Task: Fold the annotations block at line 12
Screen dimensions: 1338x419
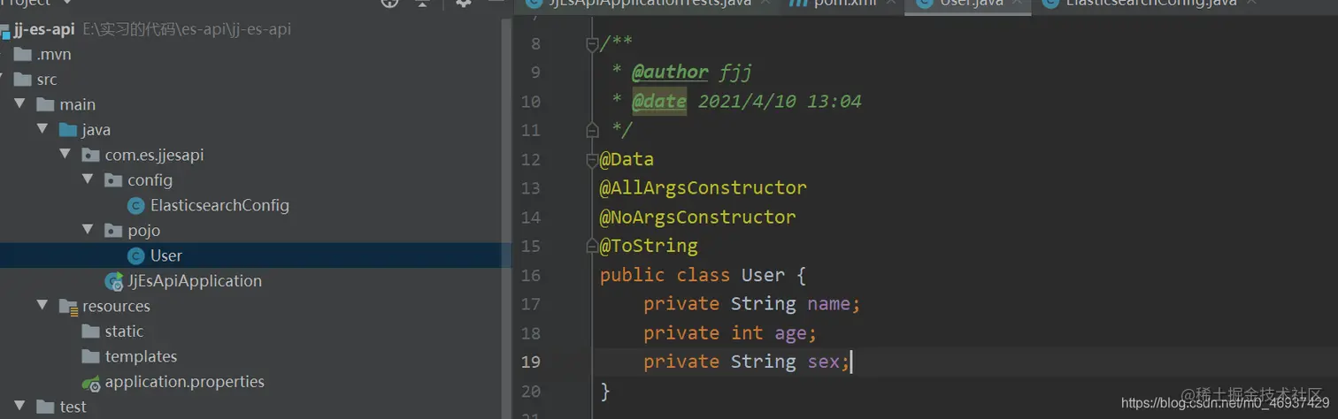Action: coord(592,160)
